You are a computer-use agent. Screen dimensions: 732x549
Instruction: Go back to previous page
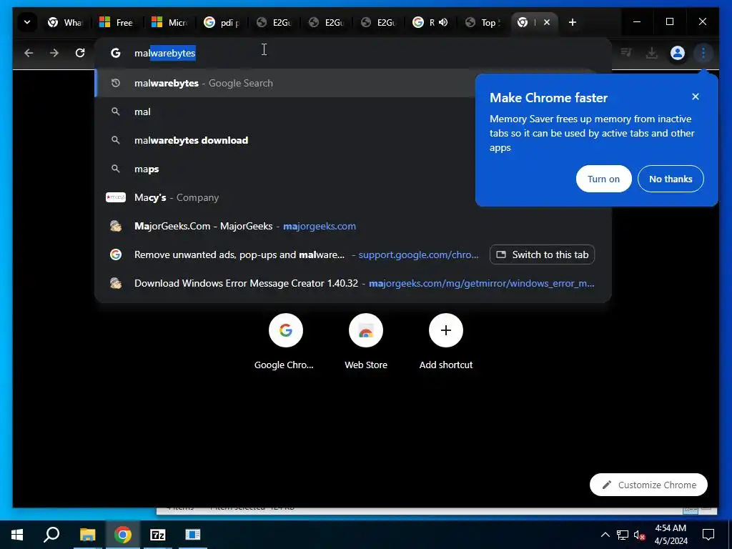point(29,53)
